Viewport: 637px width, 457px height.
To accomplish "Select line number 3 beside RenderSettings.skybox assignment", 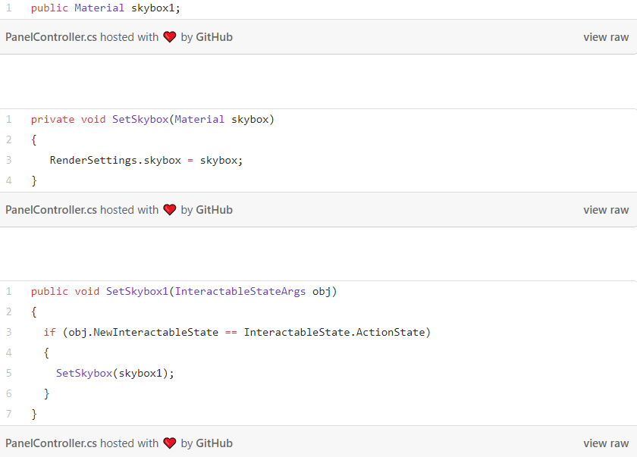I will [9, 160].
